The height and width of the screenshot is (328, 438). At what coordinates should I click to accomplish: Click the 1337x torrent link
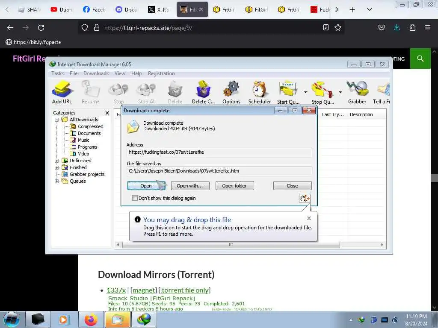click(116, 290)
